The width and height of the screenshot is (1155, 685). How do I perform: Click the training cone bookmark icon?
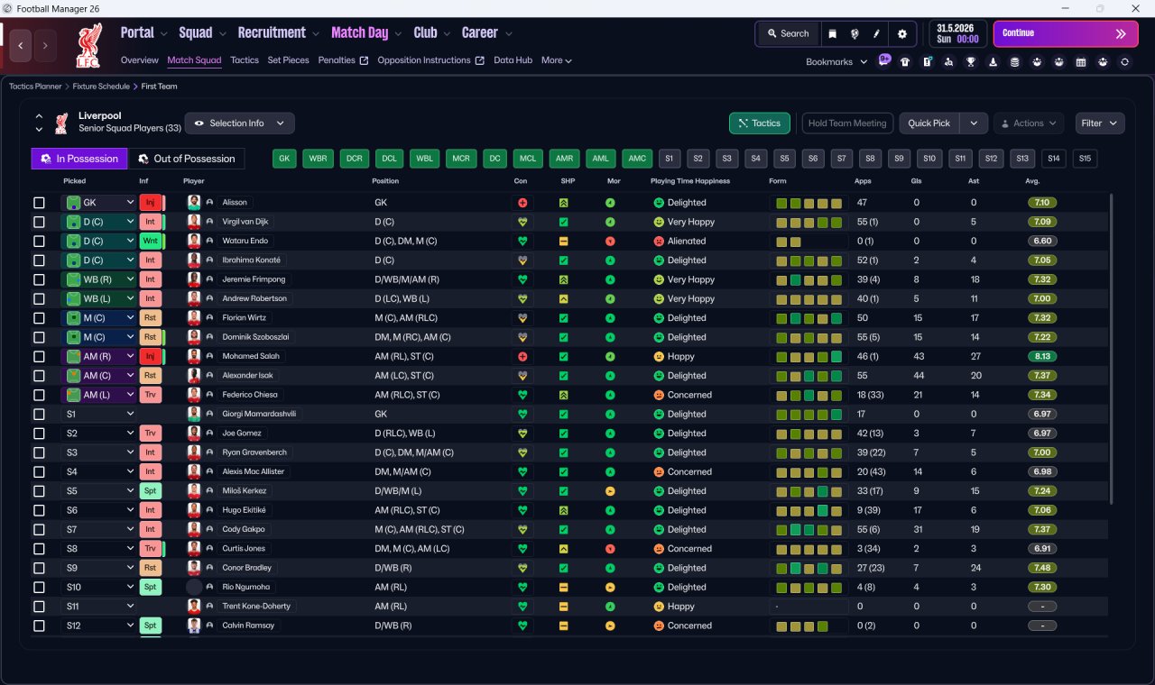click(993, 62)
